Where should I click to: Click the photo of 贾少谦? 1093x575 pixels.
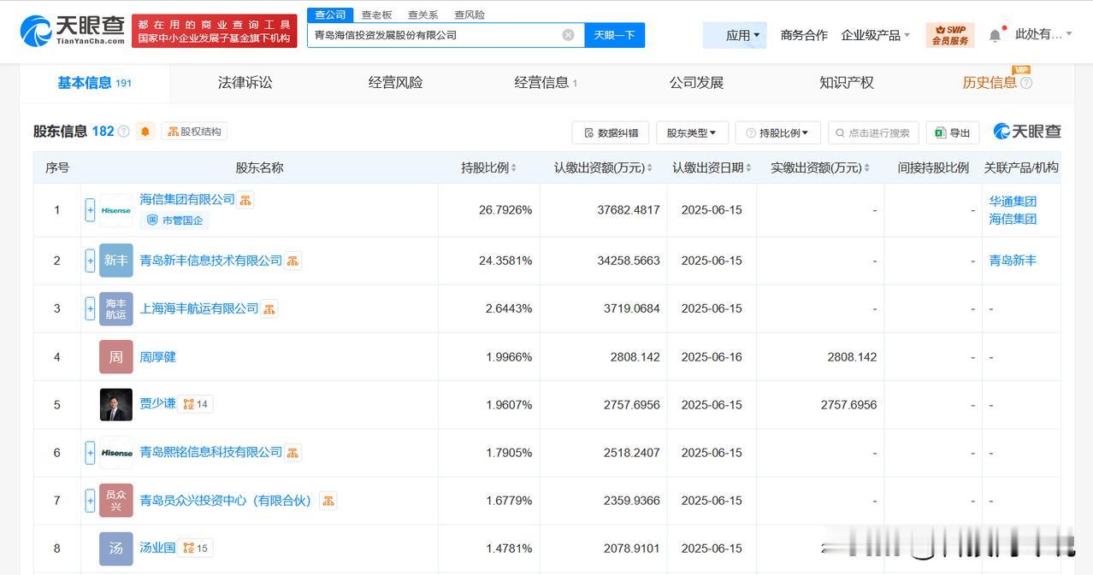pyautogui.click(x=116, y=404)
